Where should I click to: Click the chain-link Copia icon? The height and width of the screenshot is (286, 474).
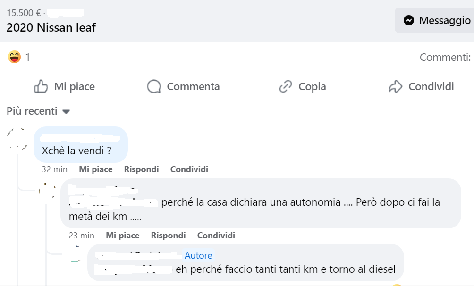286,86
